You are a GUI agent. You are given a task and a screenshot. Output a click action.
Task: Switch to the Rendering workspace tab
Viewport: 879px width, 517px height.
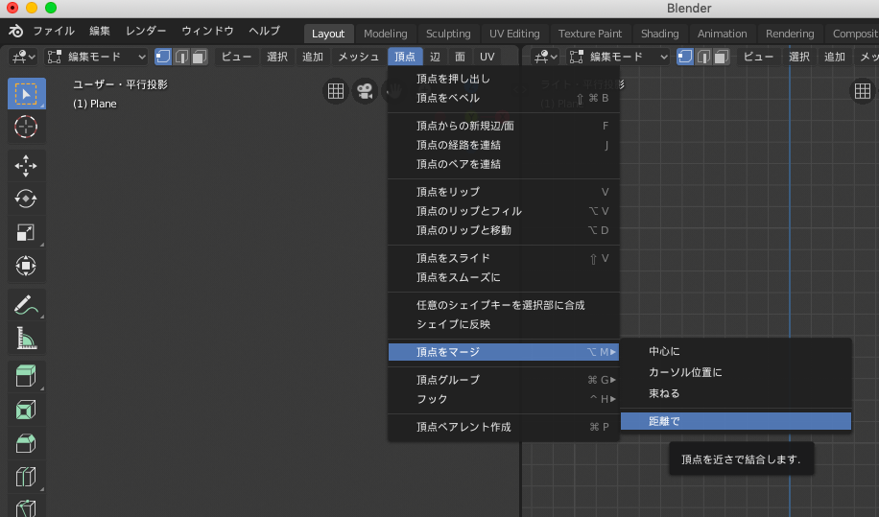(x=790, y=34)
